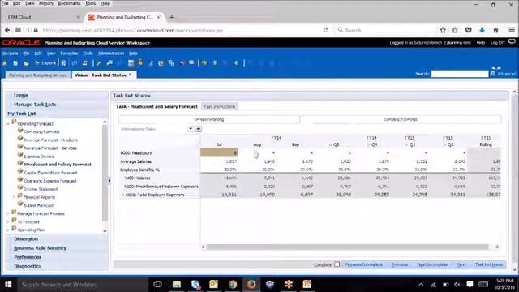Click the Workspace Search input field

pyautogui.click(x=460, y=74)
